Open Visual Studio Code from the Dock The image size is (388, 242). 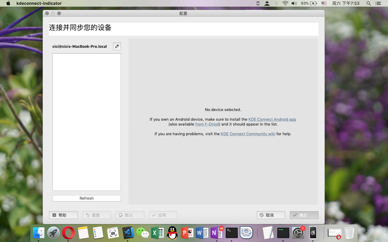click(x=128, y=233)
